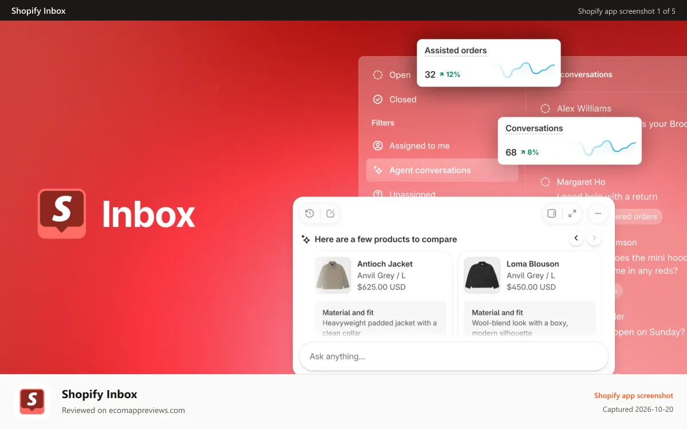Click the Agent conversations sparkle icon

pos(378,170)
